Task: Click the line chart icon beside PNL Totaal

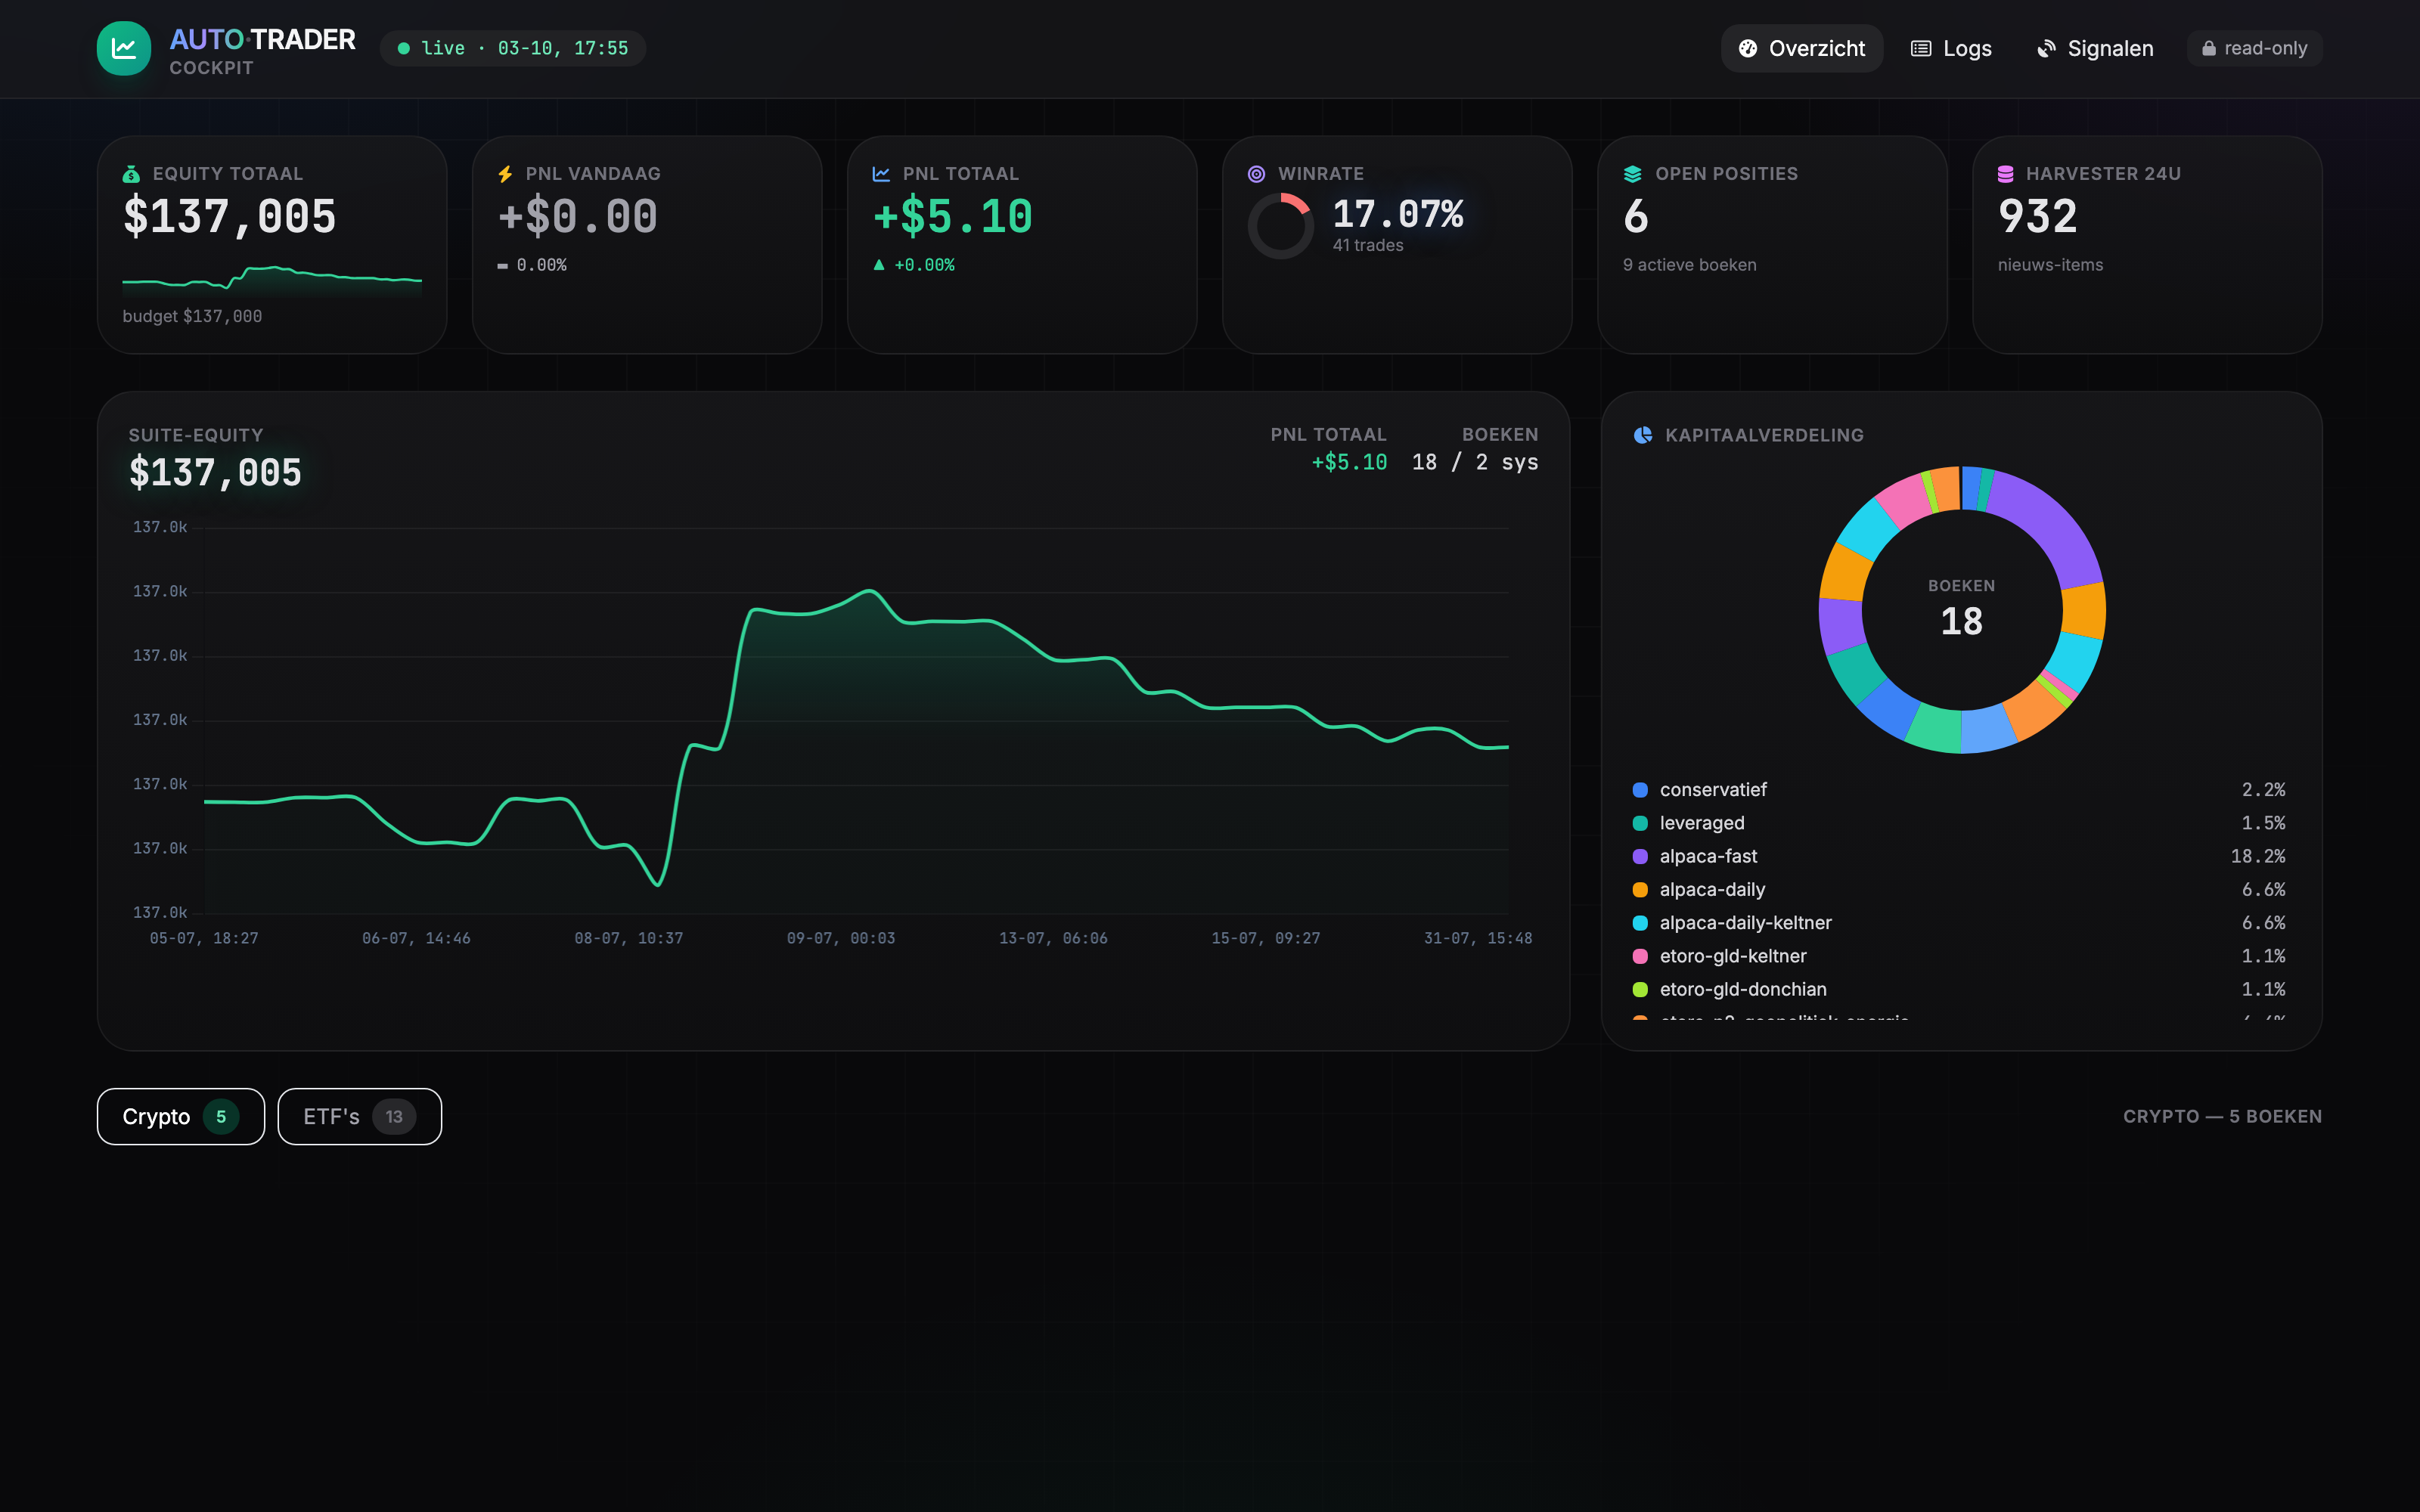Action: point(881,174)
